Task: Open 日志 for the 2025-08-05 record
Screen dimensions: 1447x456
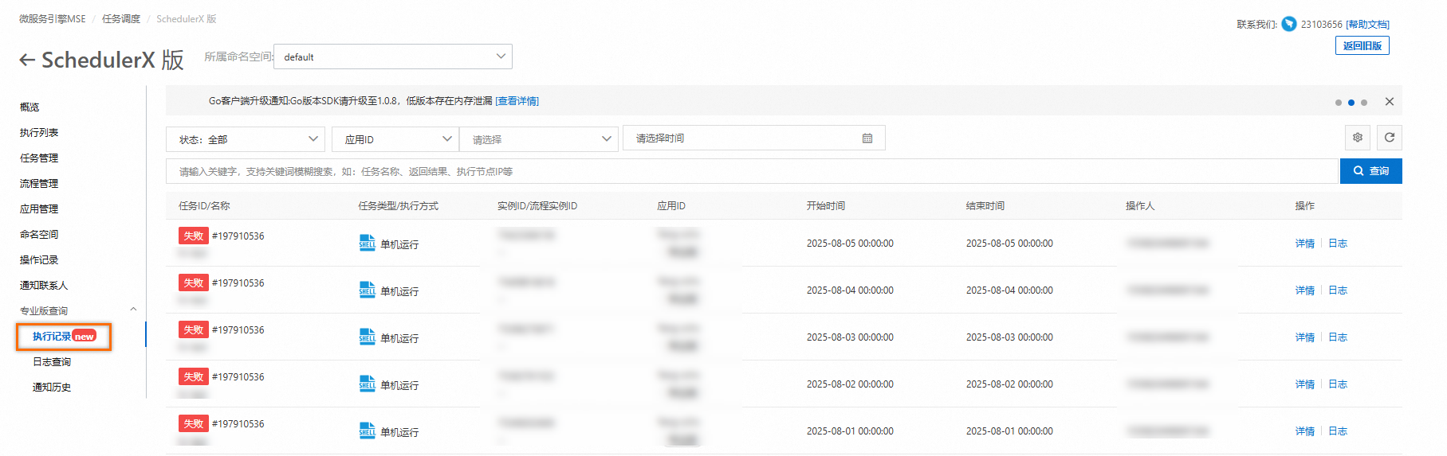Action: 1338,244
